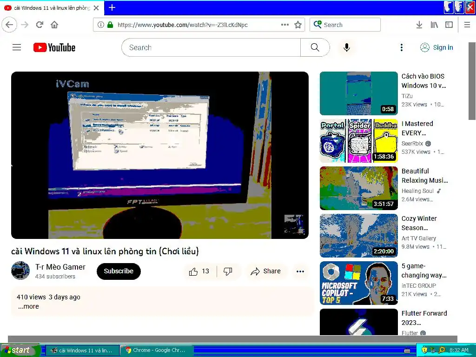This screenshot has height=357, width=476.
Task: Expand description with ...more
Action: click(x=28, y=306)
